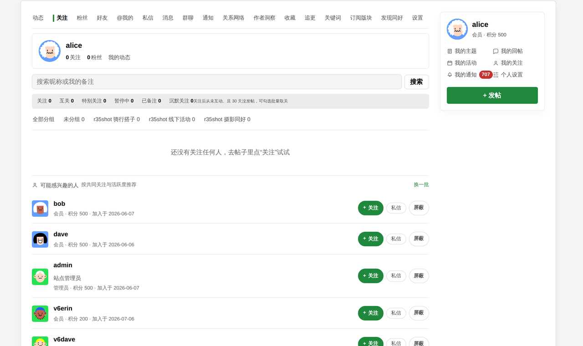The height and width of the screenshot is (346, 583).
Task: Open the red 707 notification badge
Action: pyautogui.click(x=486, y=75)
